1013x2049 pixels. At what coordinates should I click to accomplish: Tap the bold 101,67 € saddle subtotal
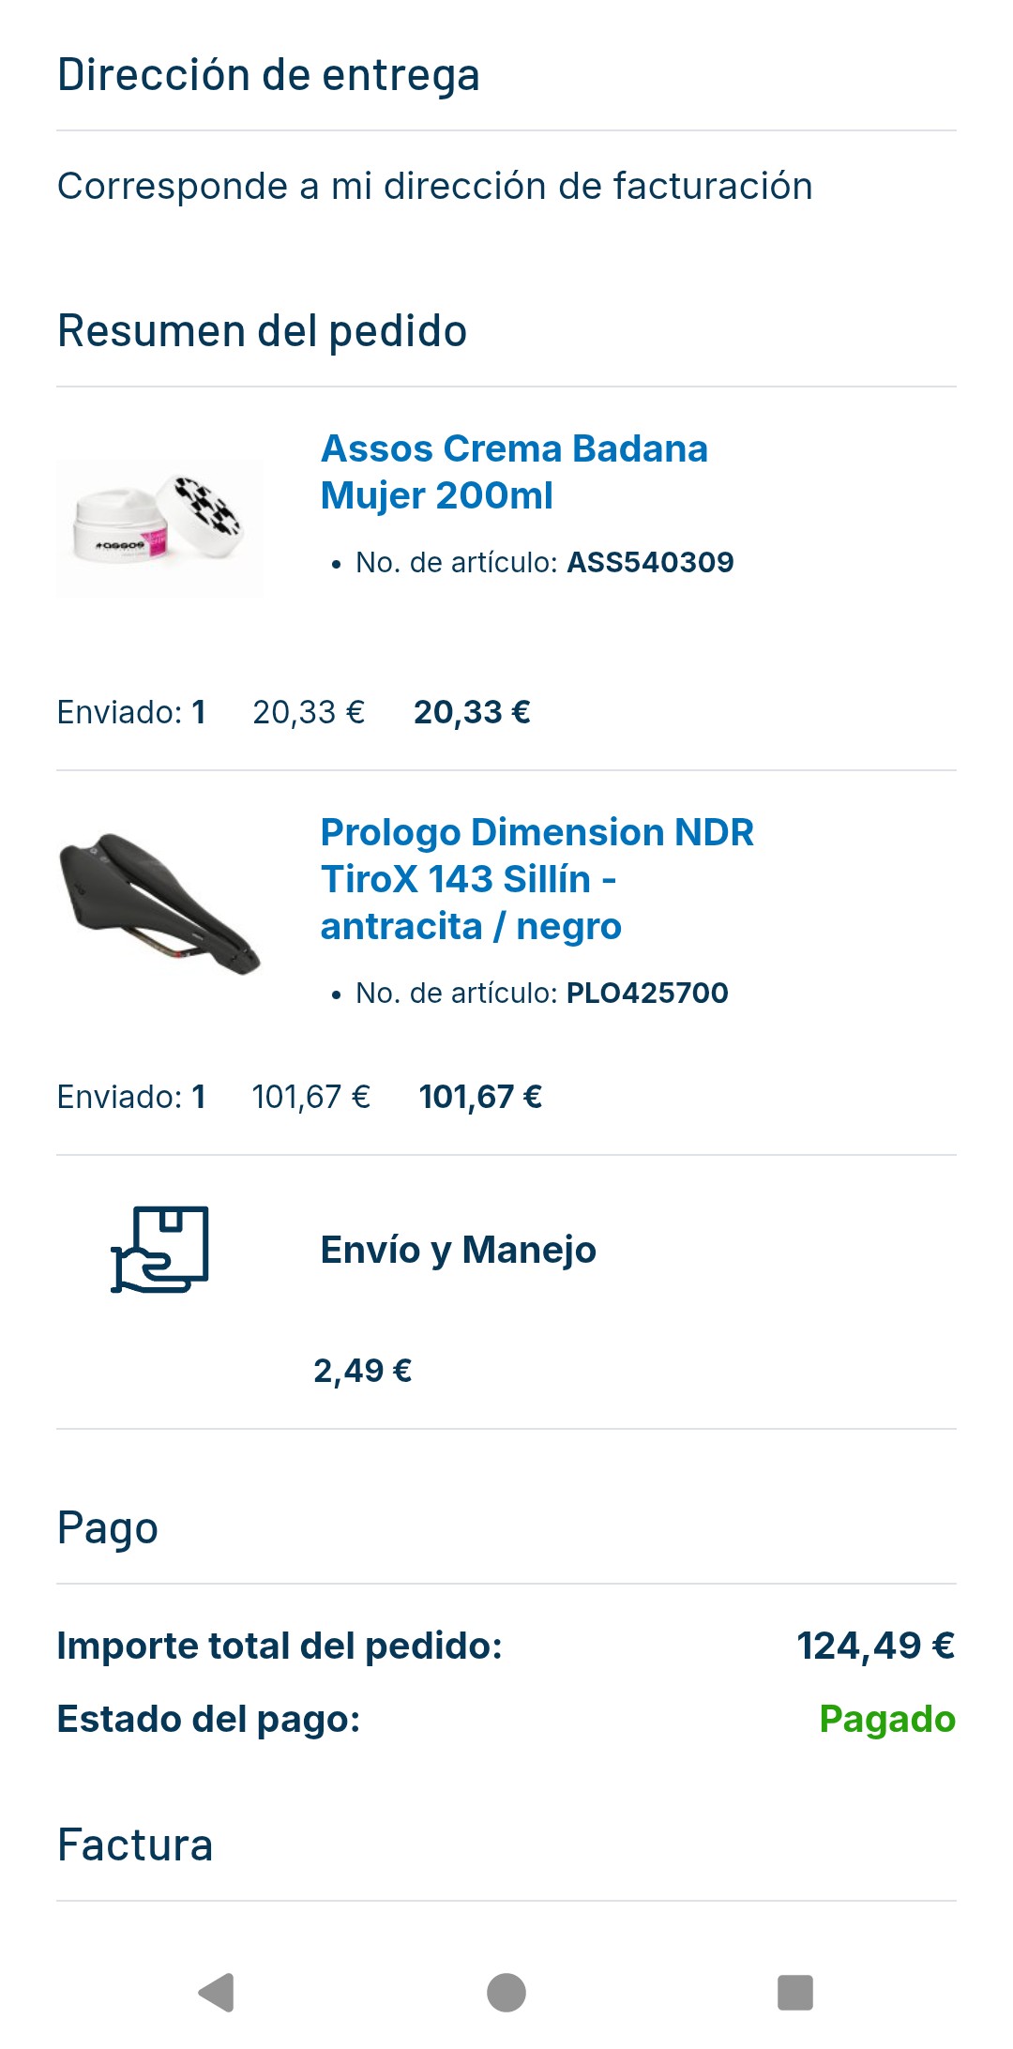pos(480,1097)
